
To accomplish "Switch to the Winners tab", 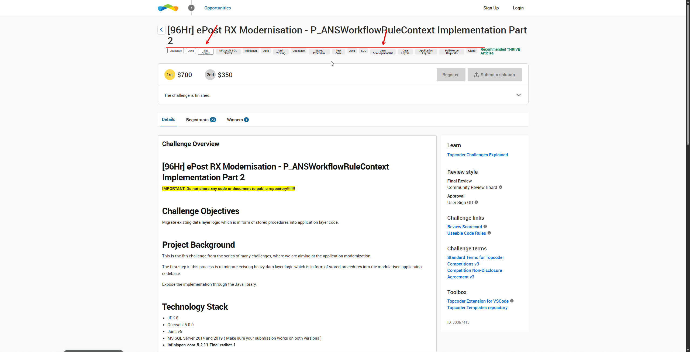I will [237, 120].
